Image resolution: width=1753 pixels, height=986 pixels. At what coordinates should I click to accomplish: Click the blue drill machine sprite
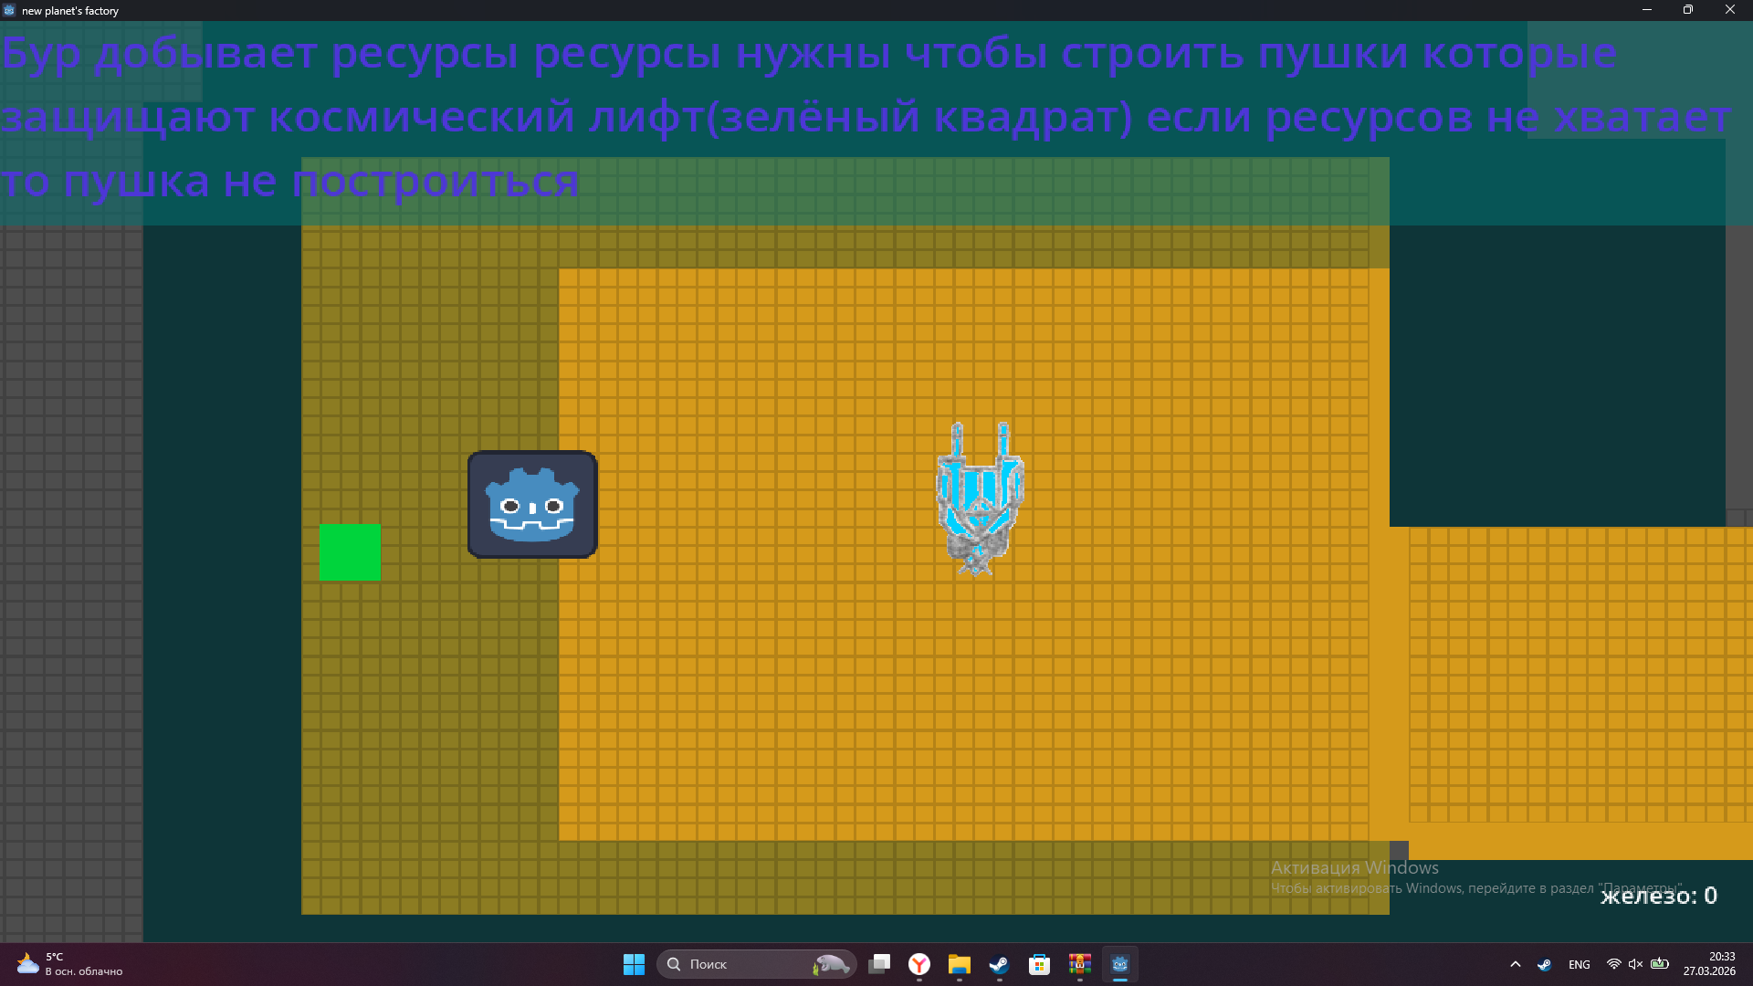tap(980, 498)
